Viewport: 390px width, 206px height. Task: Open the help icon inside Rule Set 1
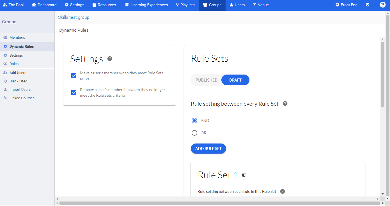pos(282,191)
